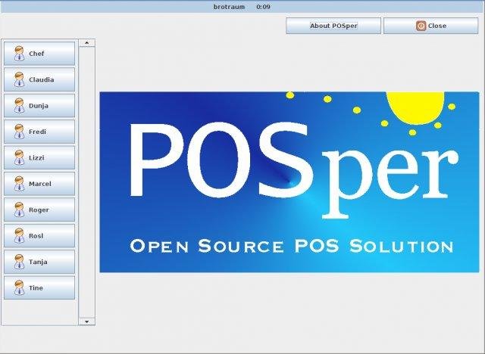This screenshot has height=354, width=485.
Task: Click the user list scrollbar track
Action: [87, 182]
